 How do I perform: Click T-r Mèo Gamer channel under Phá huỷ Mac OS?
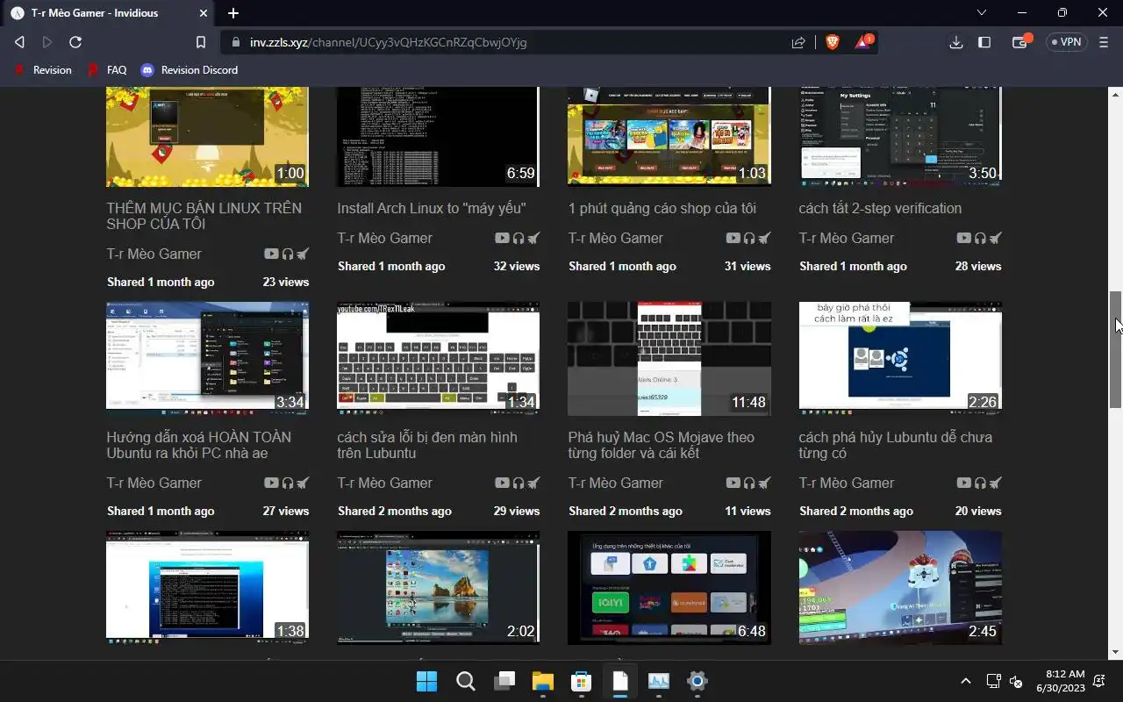coord(615,483)
